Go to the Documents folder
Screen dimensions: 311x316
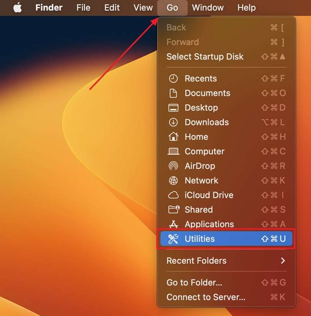[x=226, y=93]
